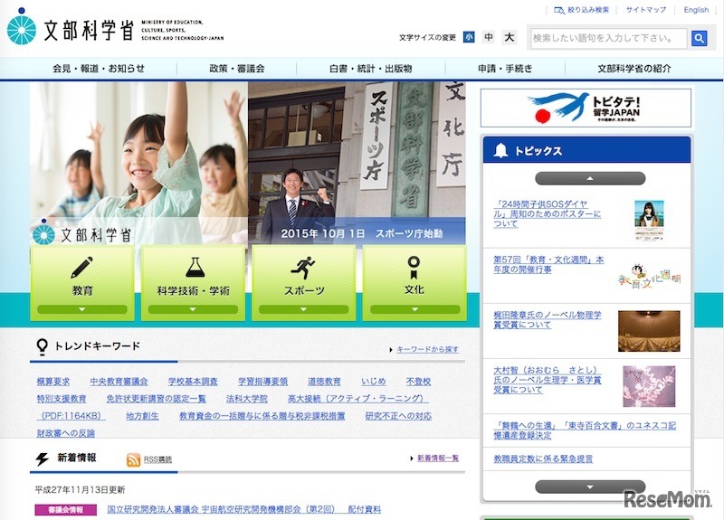
Task: Open the 第57回 教育・文化週間 topic link
Action: pos(548,264)
